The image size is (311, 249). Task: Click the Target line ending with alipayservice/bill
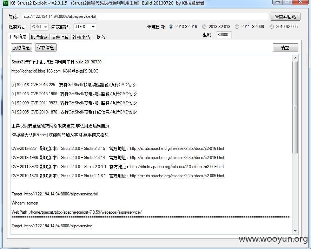pyautogui.click(x=55, y=194)
